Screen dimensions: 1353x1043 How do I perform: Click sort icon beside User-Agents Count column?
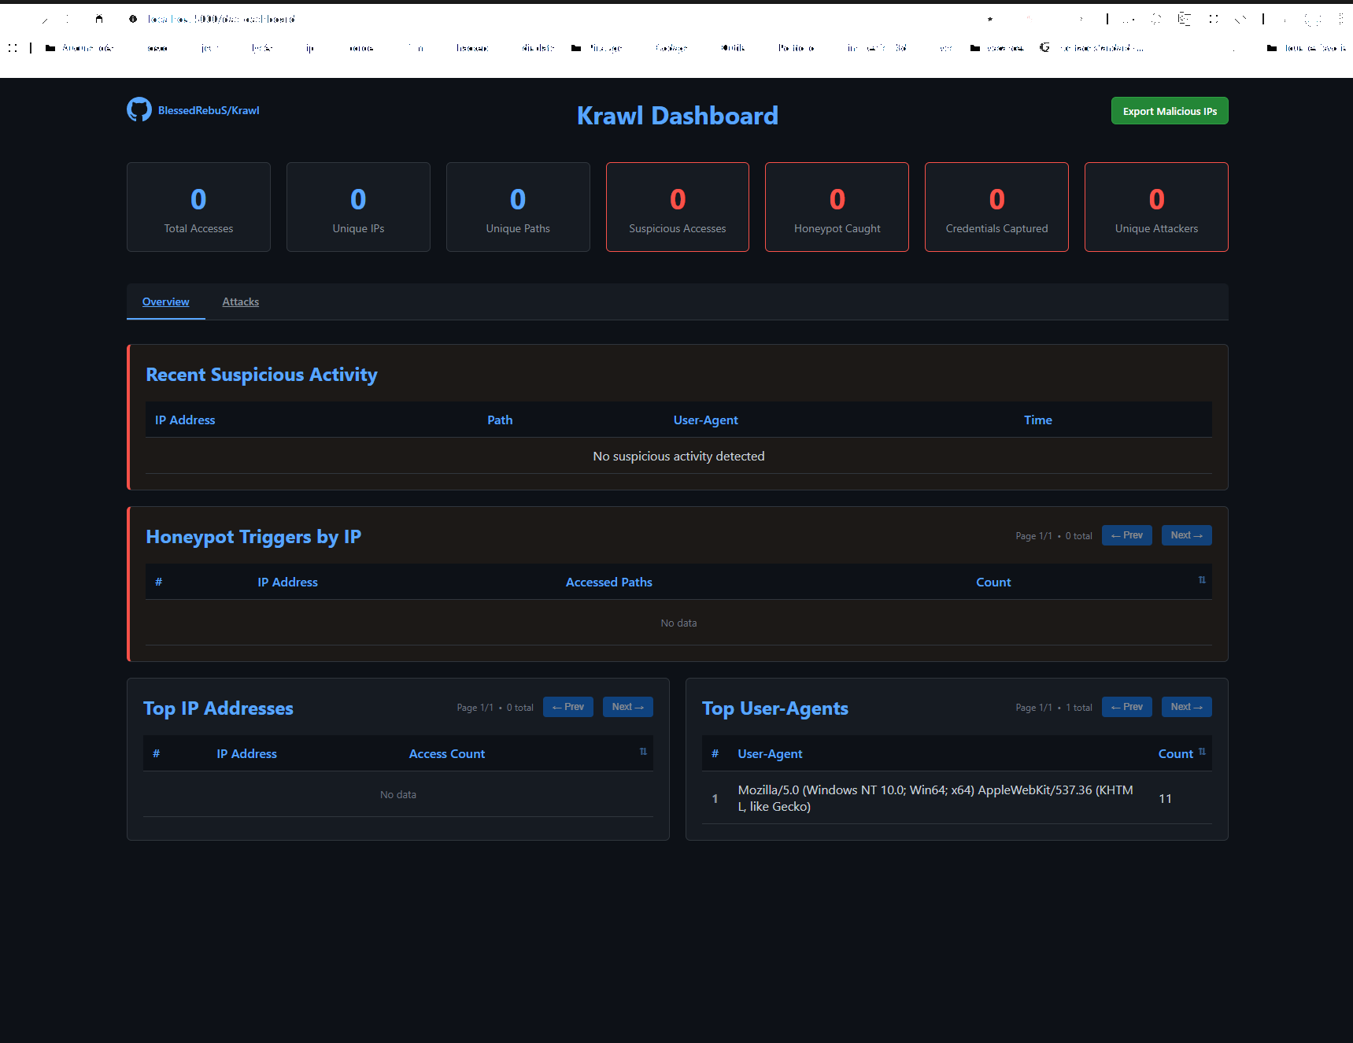[1202, 752]
